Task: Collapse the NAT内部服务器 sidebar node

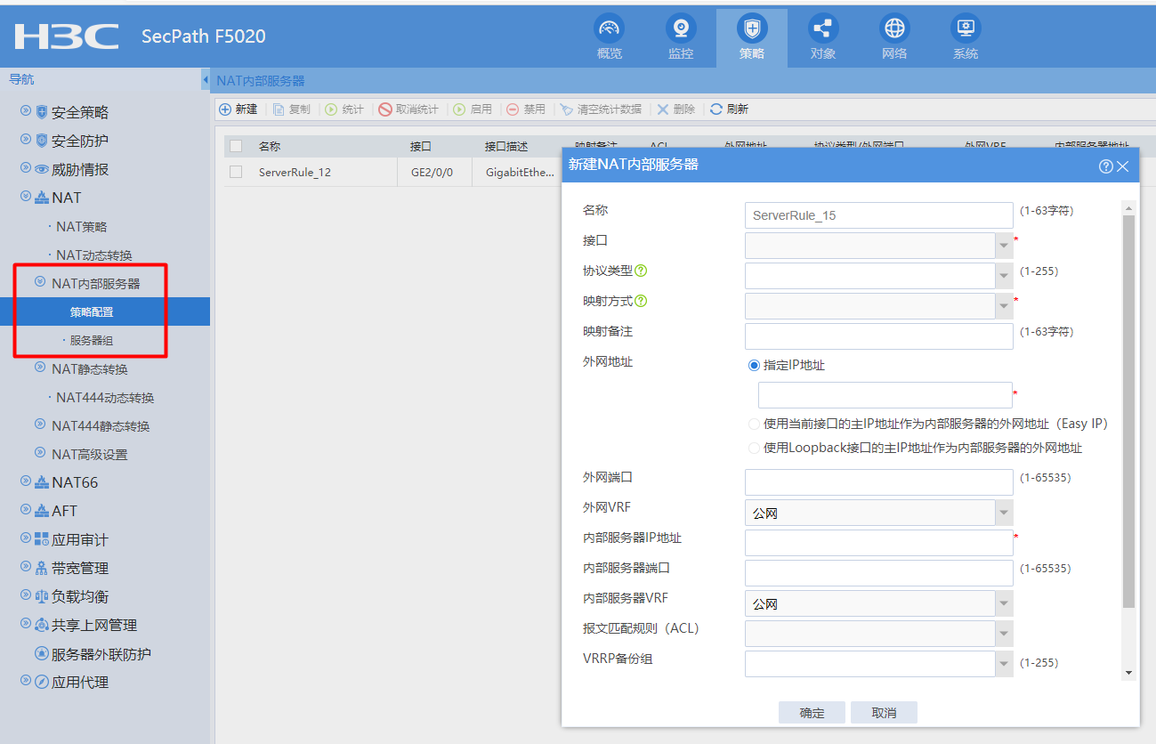Action: (40, 283)
